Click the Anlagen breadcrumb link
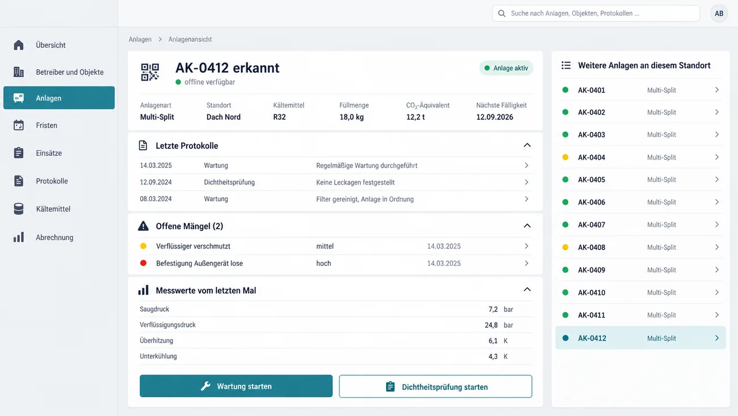The width and height of the screenshot is (738, 416). pos(140,39)
